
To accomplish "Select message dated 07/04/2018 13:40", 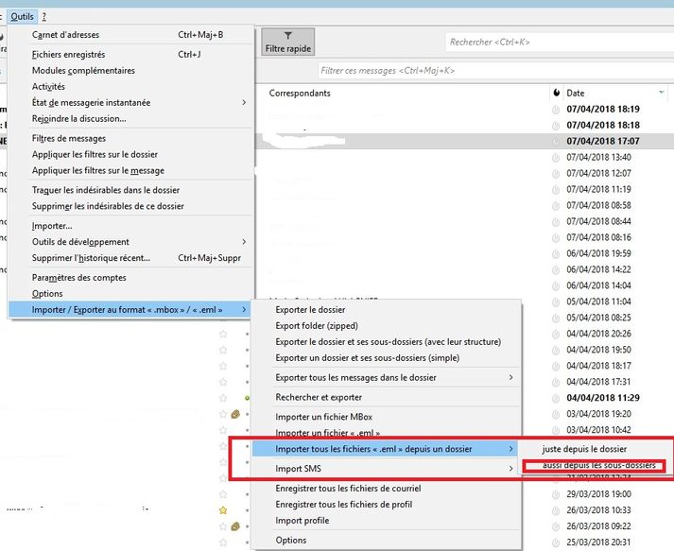I will (x=598, y=157).
